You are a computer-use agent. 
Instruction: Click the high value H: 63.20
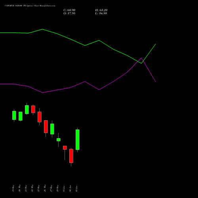tap(101, 10)
